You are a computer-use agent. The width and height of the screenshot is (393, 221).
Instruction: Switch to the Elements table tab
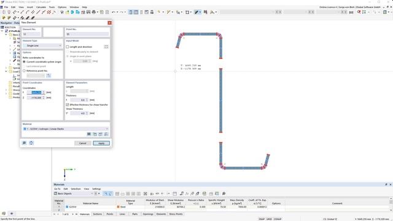[x=161, y=214]
